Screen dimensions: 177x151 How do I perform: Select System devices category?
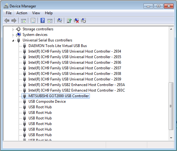35,35
